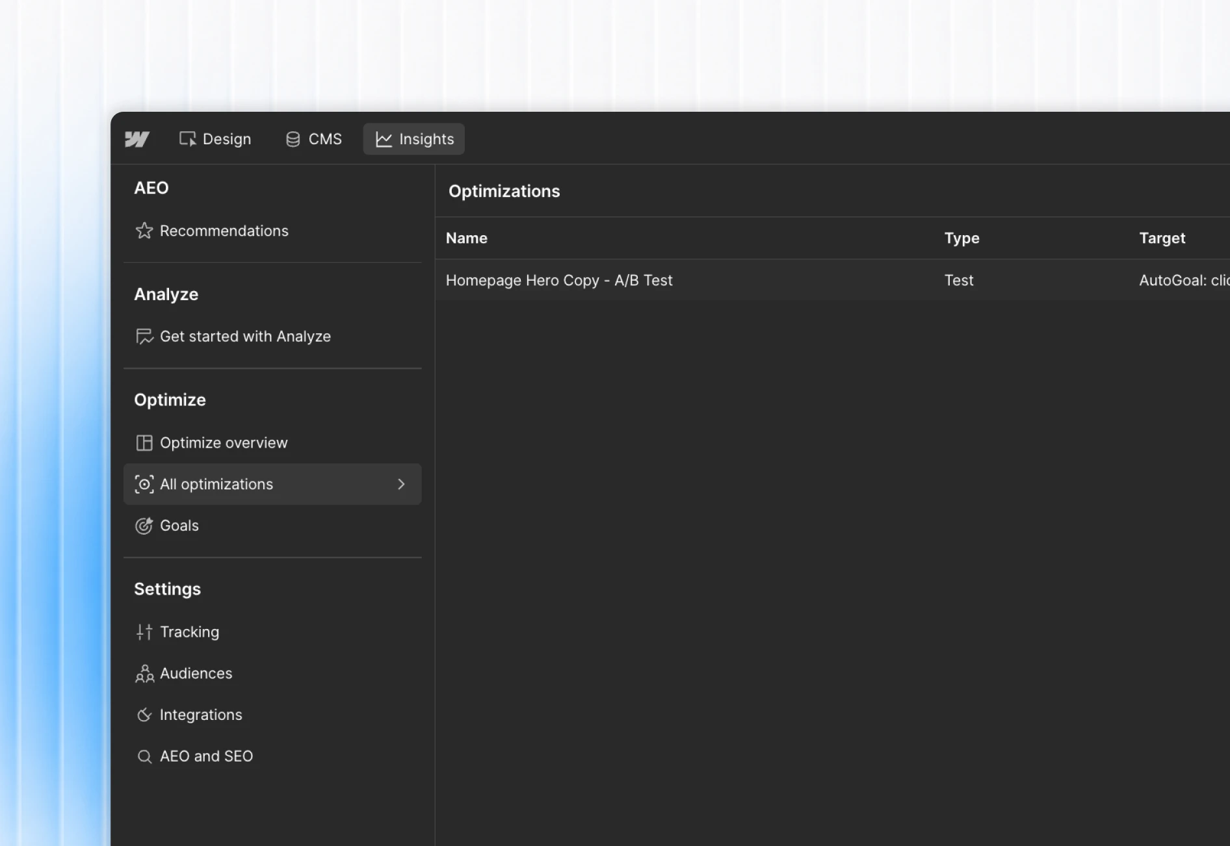Click the Test type cell

tap(959, 280)
